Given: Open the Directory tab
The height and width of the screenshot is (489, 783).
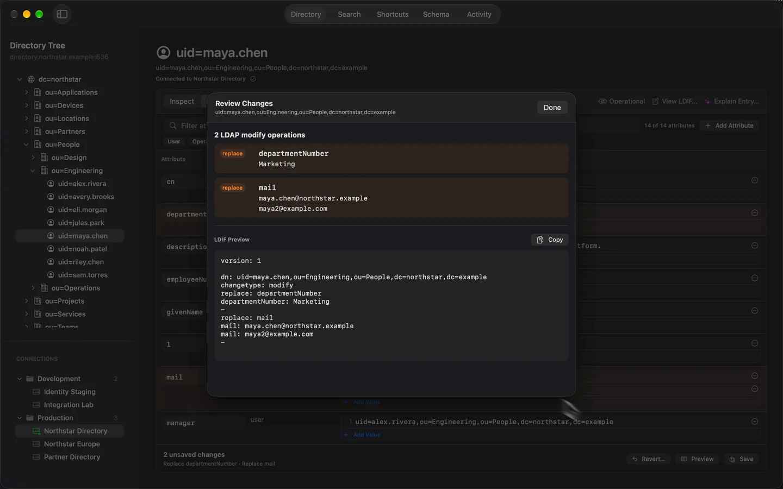Looking at the screenshot, I should 306,14.
